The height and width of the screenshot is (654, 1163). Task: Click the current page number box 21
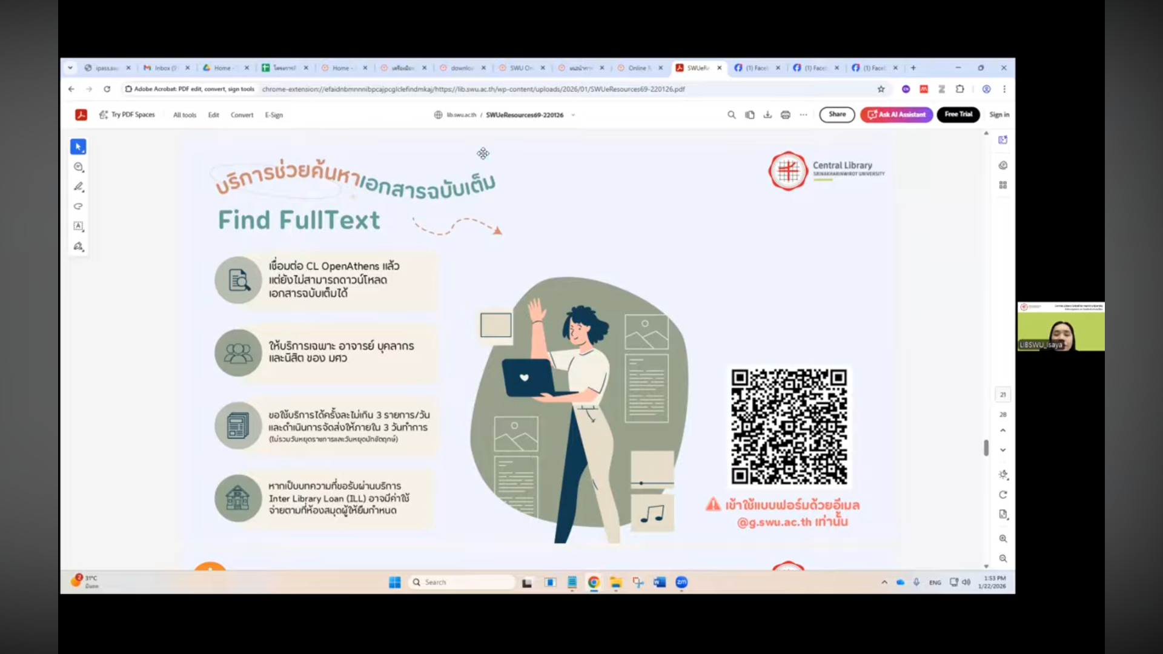[1003, 395]
